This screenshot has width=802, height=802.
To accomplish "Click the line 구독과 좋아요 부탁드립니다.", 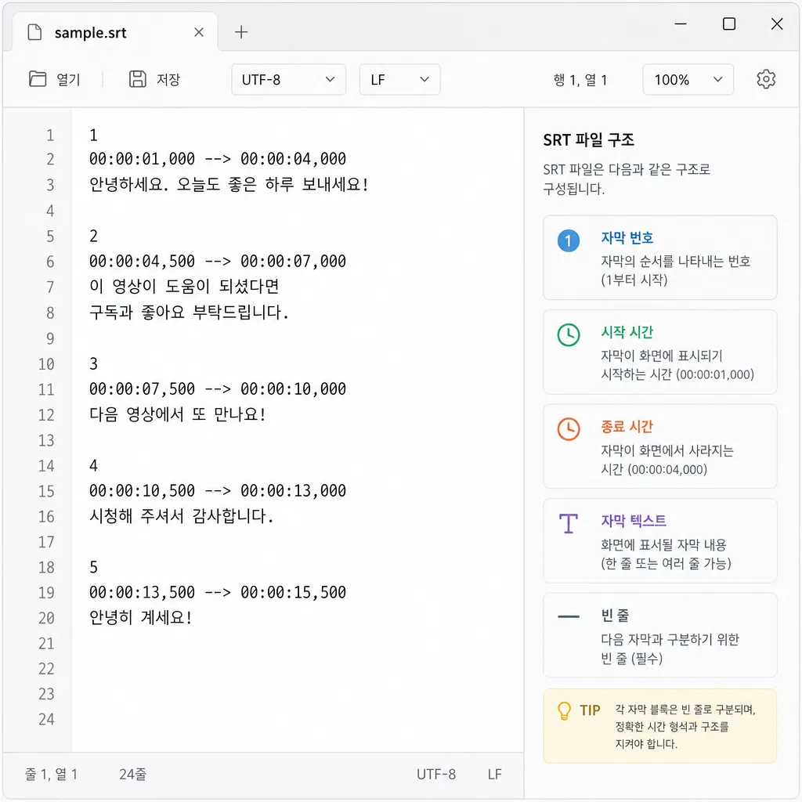I will [x=189, y=312].
